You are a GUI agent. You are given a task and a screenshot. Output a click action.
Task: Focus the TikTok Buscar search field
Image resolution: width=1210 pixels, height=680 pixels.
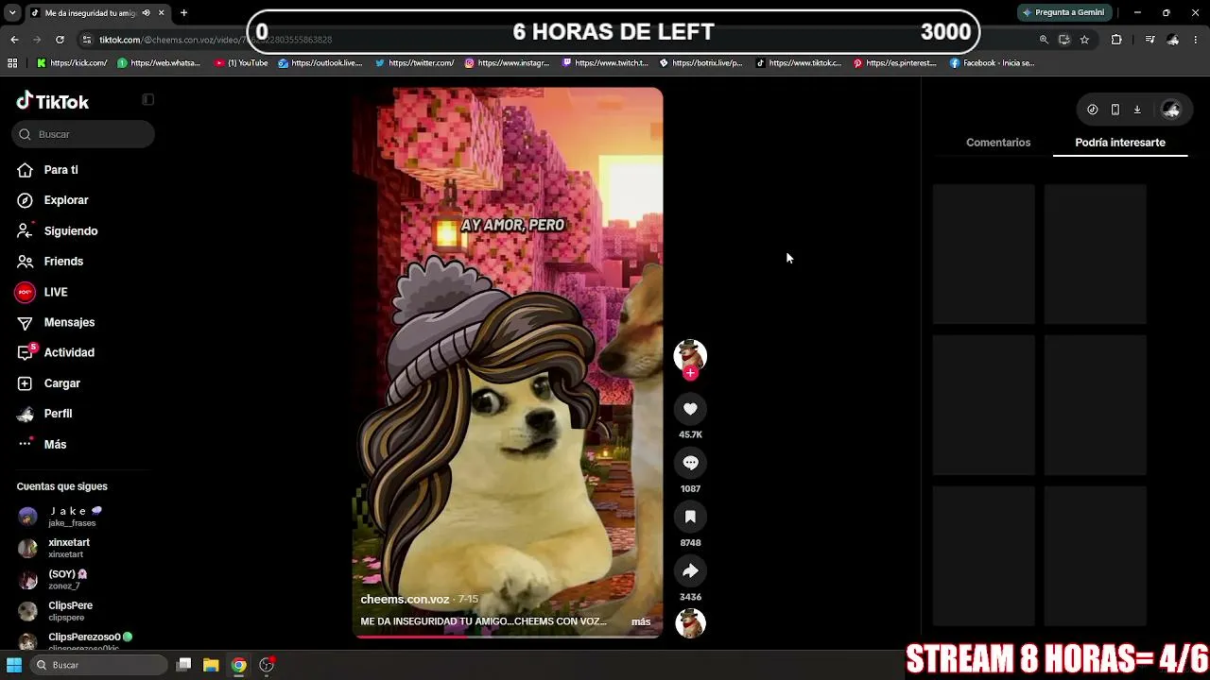[x=83, y=134]
